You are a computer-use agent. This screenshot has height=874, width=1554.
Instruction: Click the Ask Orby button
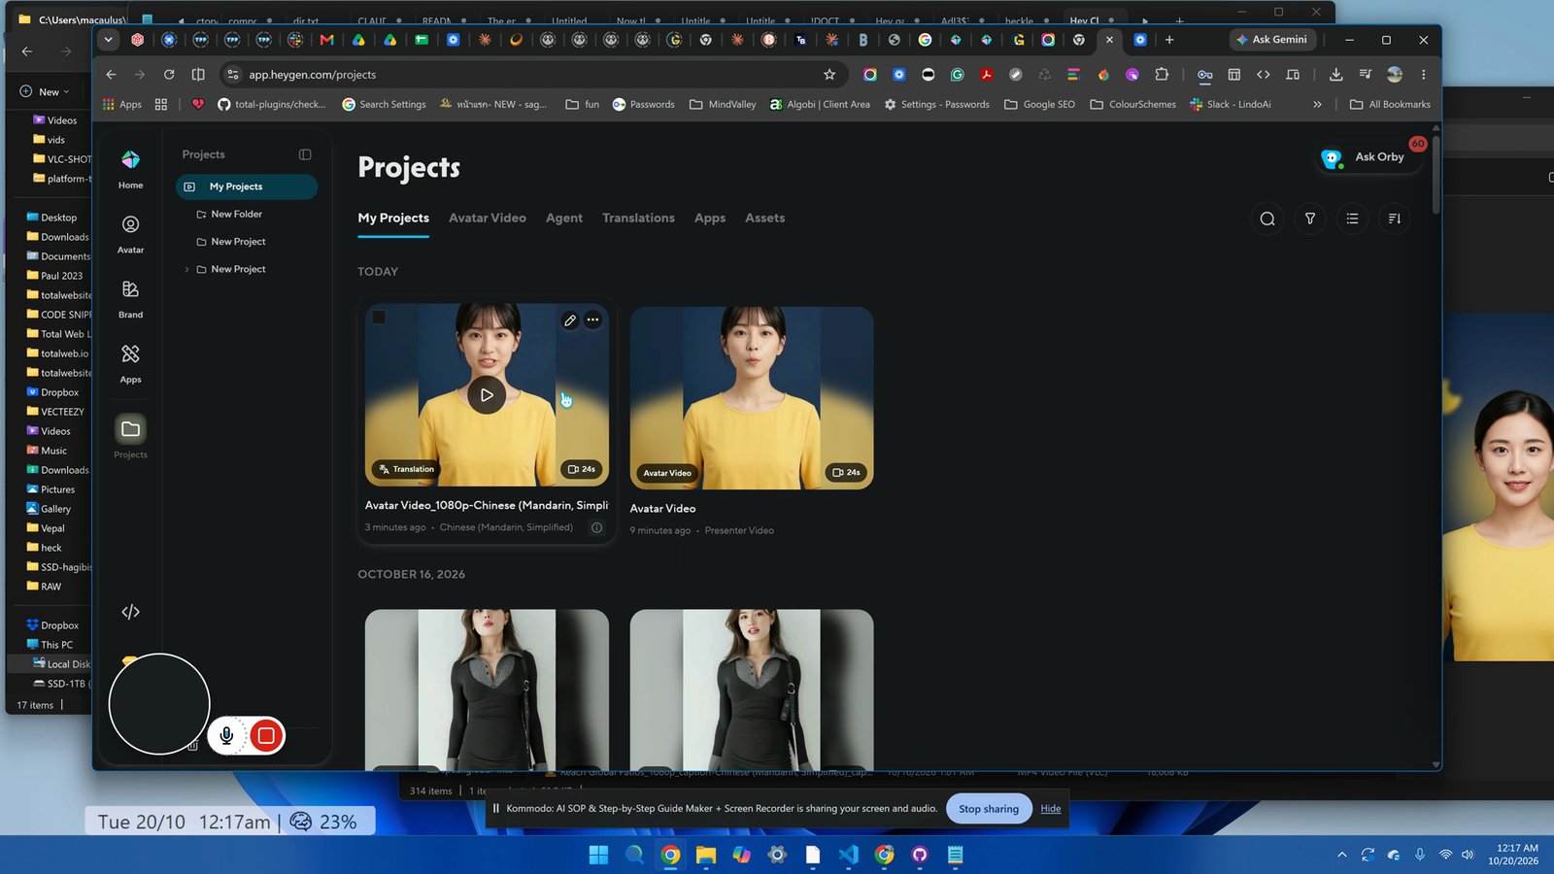[x=1368, y=156]
